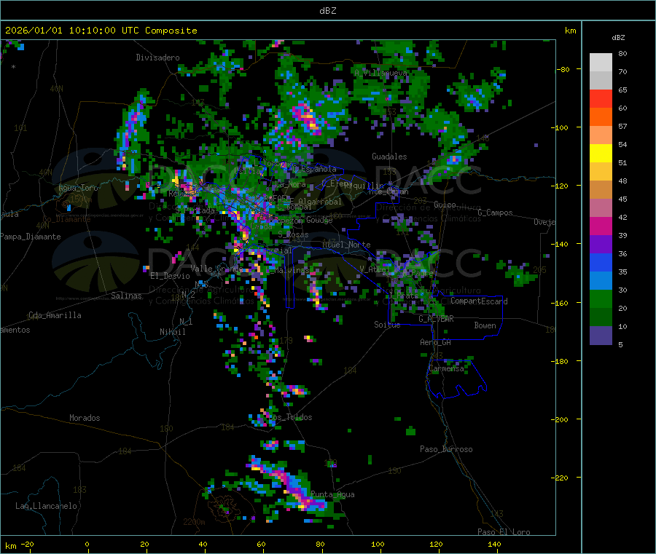Click the A_Villanueva location label
656x554 pixels.
[380, 73]
